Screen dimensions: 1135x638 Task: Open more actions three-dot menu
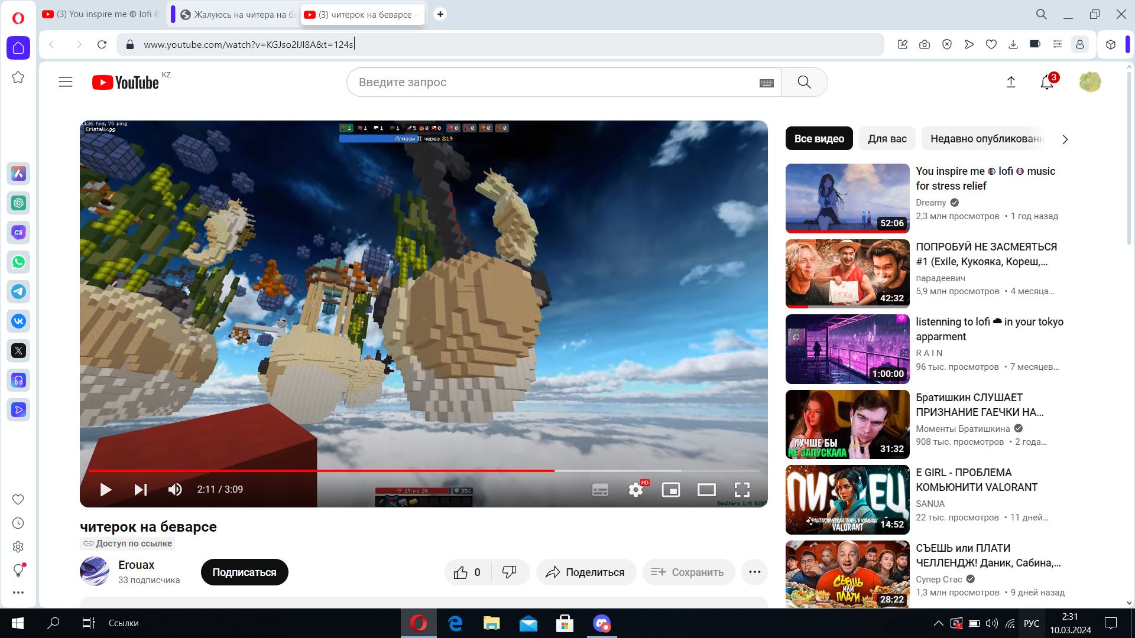pos(754,572)
